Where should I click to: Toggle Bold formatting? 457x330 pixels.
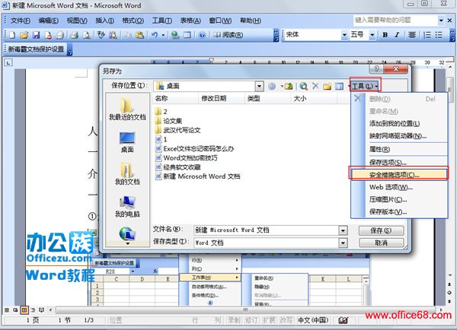pyautogui.click(x=385, y=35)
